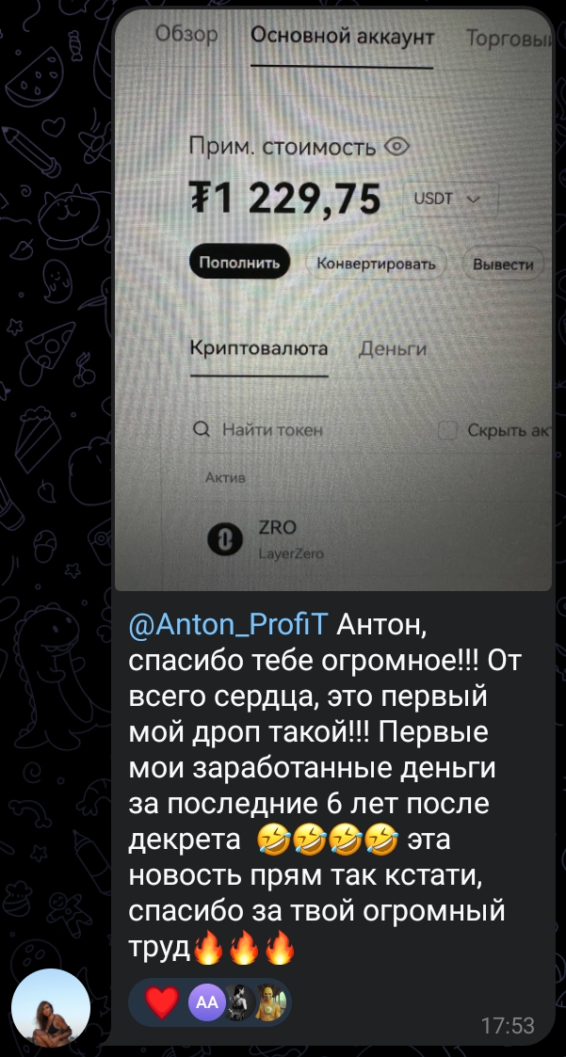Select the Криптовалюта tab
This screenshot has height=1057, width=566.
pyautogui.click(x=259, y=348)
